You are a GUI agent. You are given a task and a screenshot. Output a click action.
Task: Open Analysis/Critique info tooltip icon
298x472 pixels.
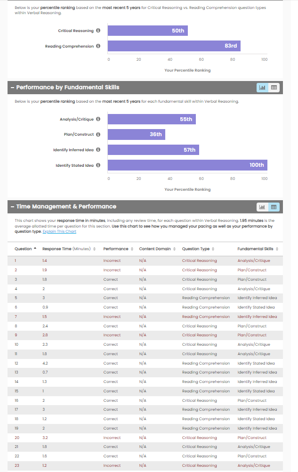[x=98, y=119]
